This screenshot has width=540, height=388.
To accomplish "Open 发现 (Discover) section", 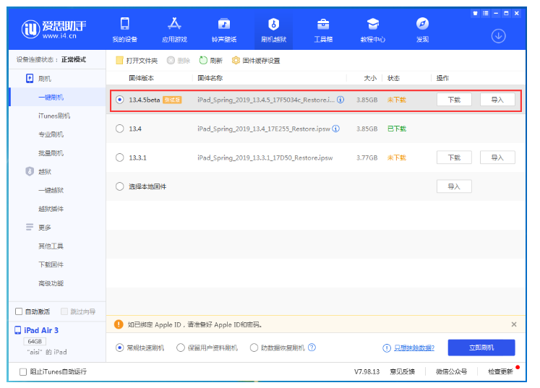I will (422, 30).
